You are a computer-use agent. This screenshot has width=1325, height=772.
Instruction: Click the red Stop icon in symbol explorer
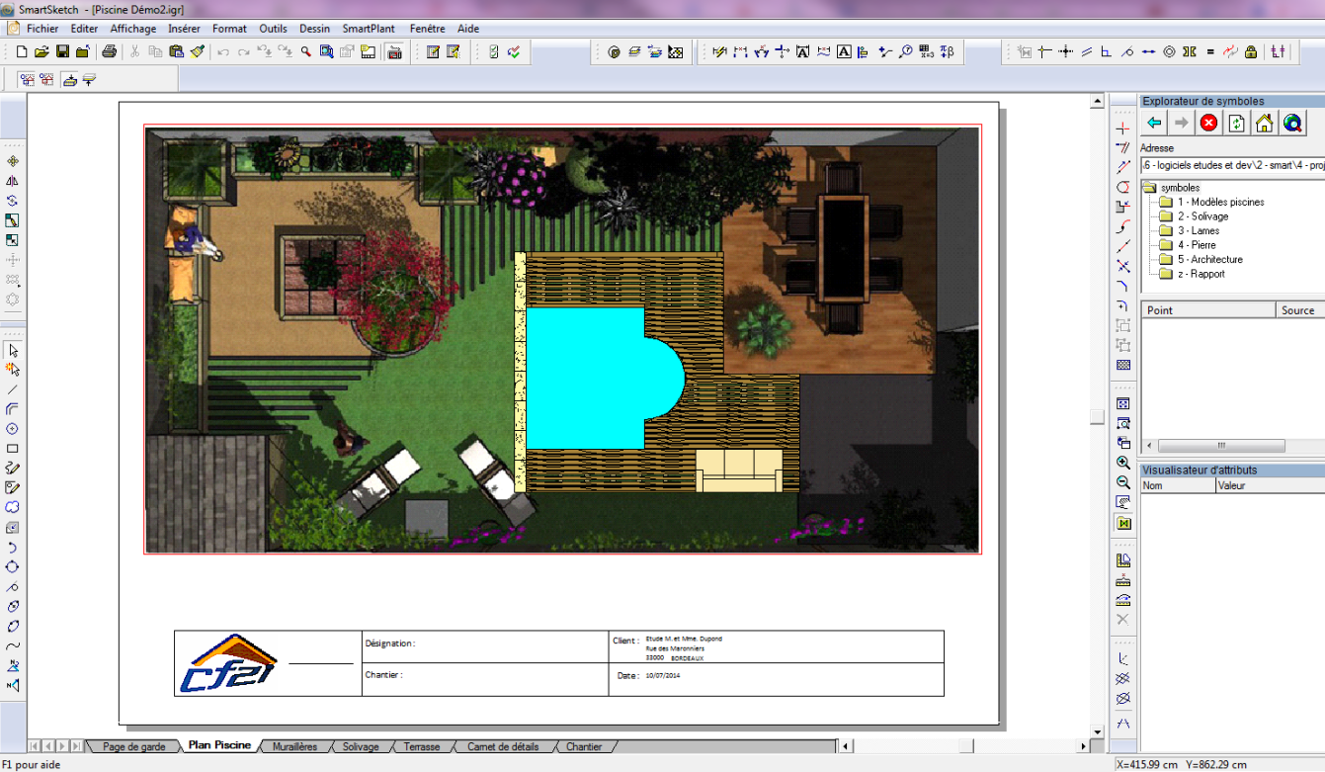(1208, 123)
